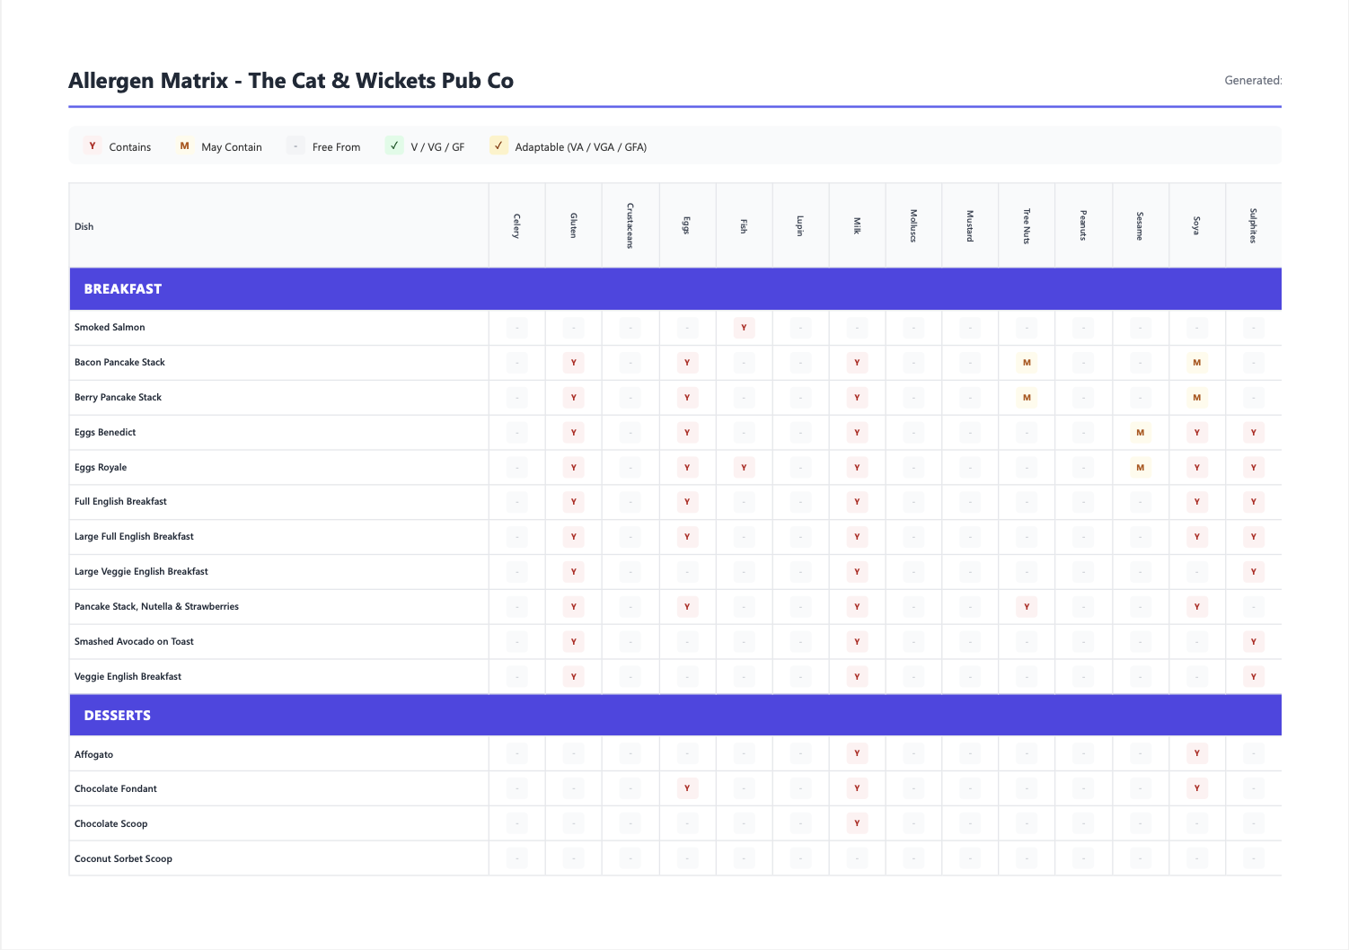Select the Coconut Sorbet Scoop dish name

pyautogui.click(x=123, y=859)
